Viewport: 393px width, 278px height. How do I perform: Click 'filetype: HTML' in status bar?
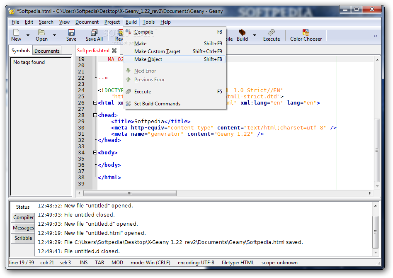(238, 263)
